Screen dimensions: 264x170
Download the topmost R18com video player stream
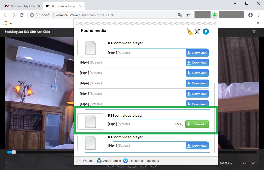point(197,53)
